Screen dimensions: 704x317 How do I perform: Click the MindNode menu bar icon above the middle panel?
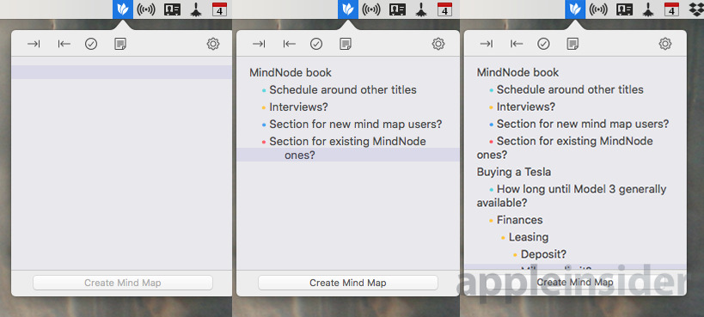[348, 9]
